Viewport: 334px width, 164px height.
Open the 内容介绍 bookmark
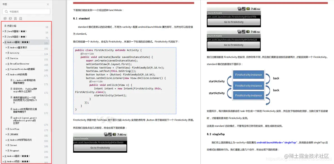point(11,26)
